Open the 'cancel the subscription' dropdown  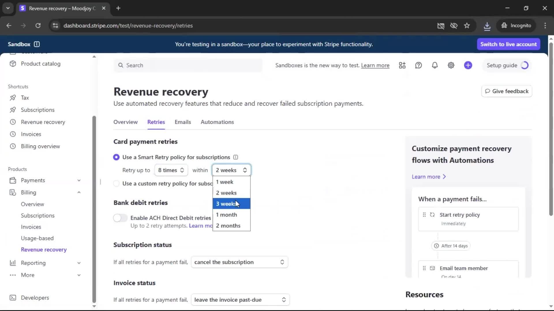pos(239,262)
